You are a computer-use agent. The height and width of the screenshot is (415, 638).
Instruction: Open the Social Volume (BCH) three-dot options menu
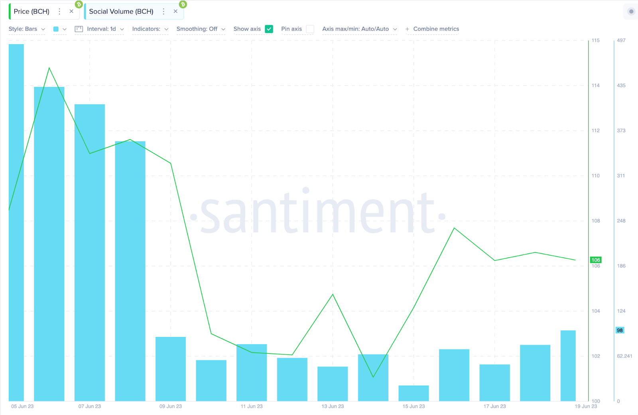(x=163, y=12)
